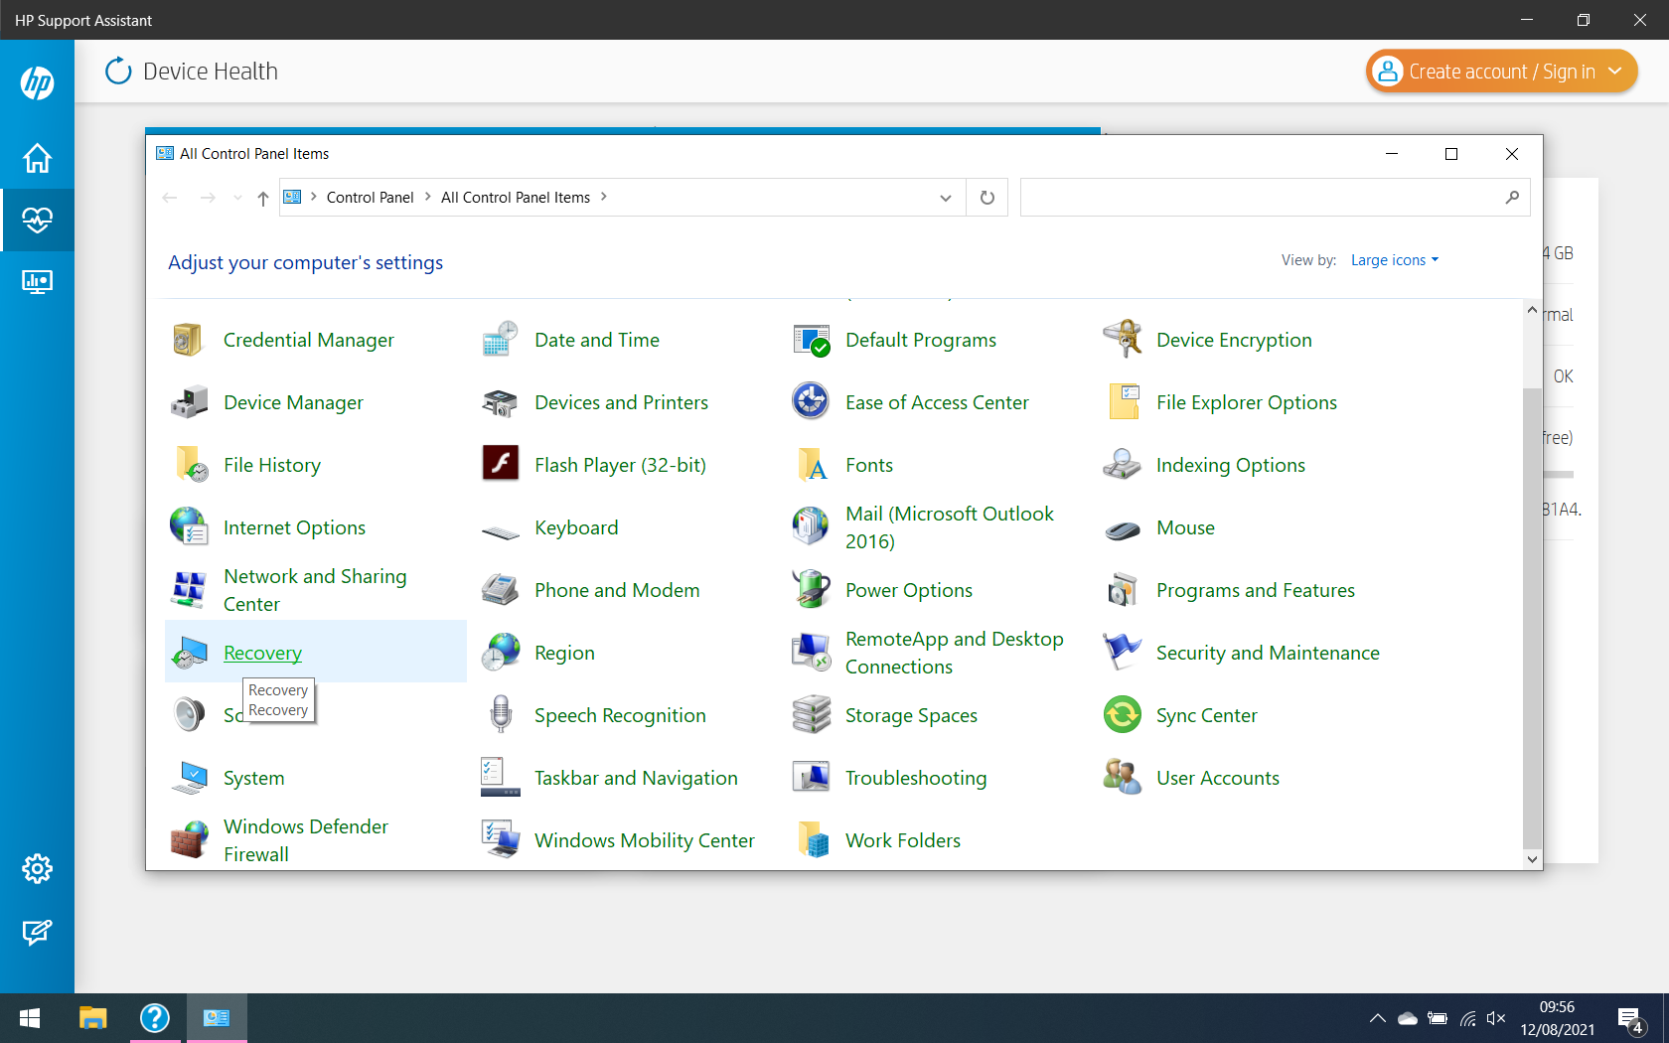Open the Mail (Microsoft Outlook 2016) icon

[811, 526]
